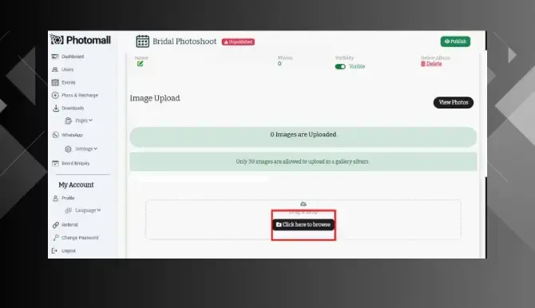The image size is (535, 308).
Task: Click the '0 Images are Uploaded' banner
Action: coord(303,136)
